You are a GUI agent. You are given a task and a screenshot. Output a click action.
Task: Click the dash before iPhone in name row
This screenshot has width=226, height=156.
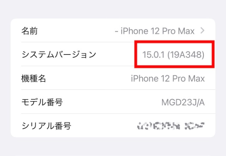point(117,31)
